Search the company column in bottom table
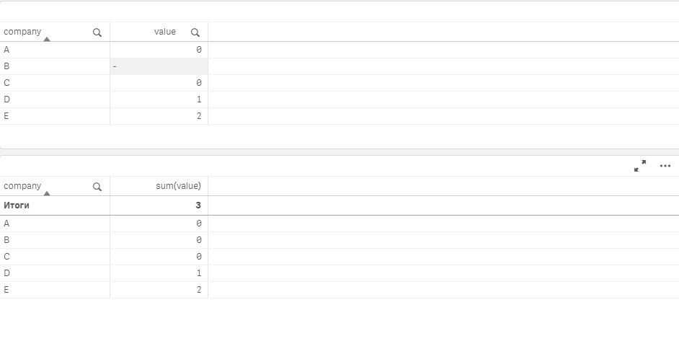The height and width of the screenshot is (341, 679). coord(97,187)
